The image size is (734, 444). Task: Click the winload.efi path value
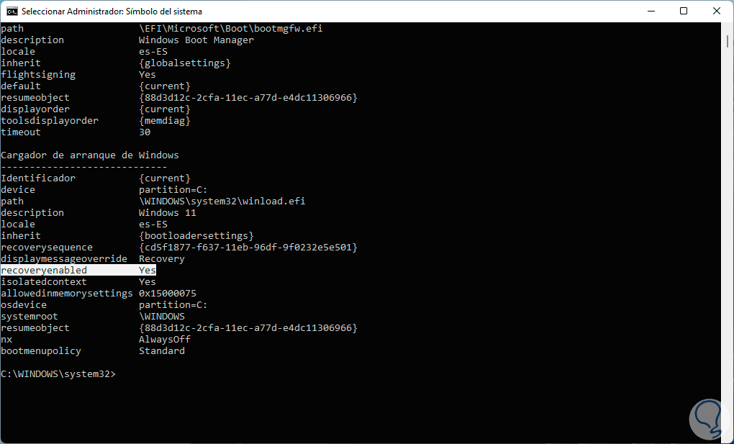[222, 201]
